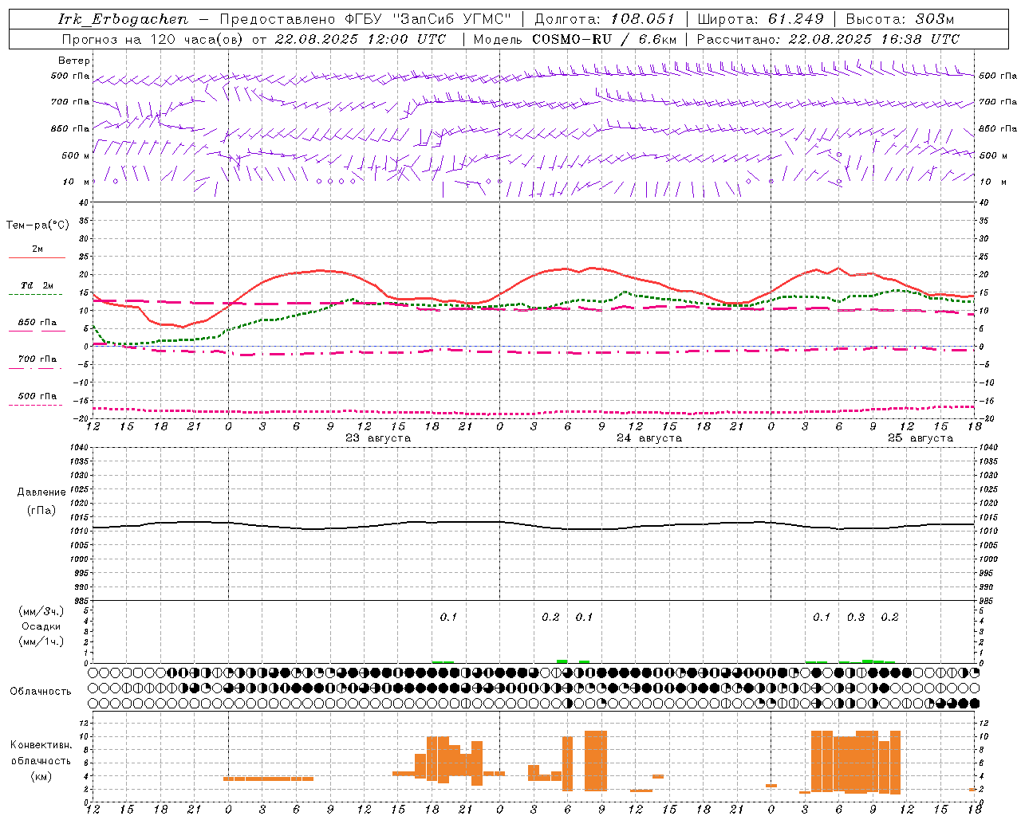1021x816 pixels.
Task: Select the 'Модель COSMO-RU / 6.6км' text
Action: (x=574, y=39)
